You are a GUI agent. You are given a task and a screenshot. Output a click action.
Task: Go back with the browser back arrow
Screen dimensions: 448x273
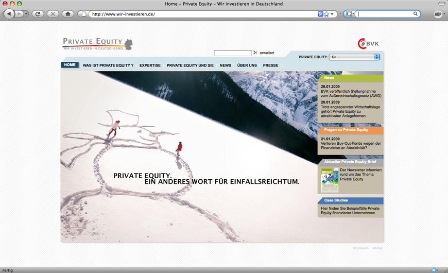click(x=9, y=14)
